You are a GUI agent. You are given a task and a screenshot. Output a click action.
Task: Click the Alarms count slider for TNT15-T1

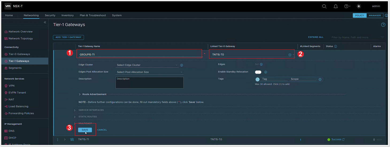[x=379, y=140]
